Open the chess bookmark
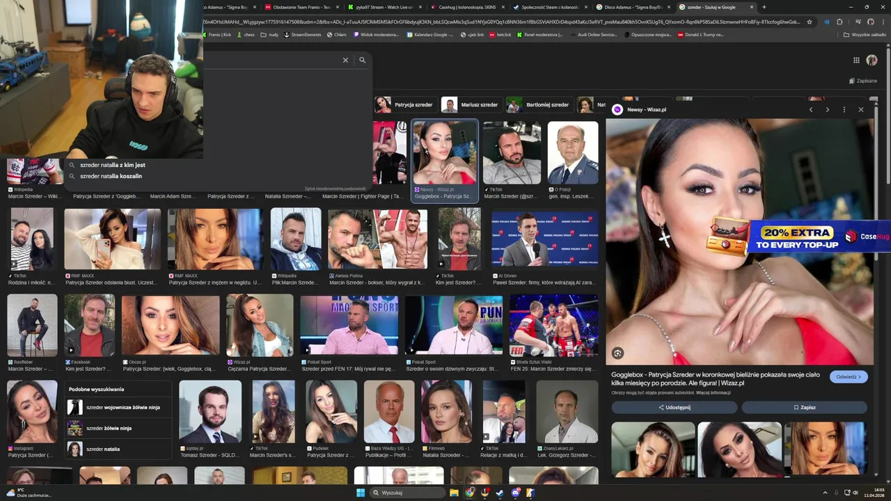891x501 pixels. (244, 34)
